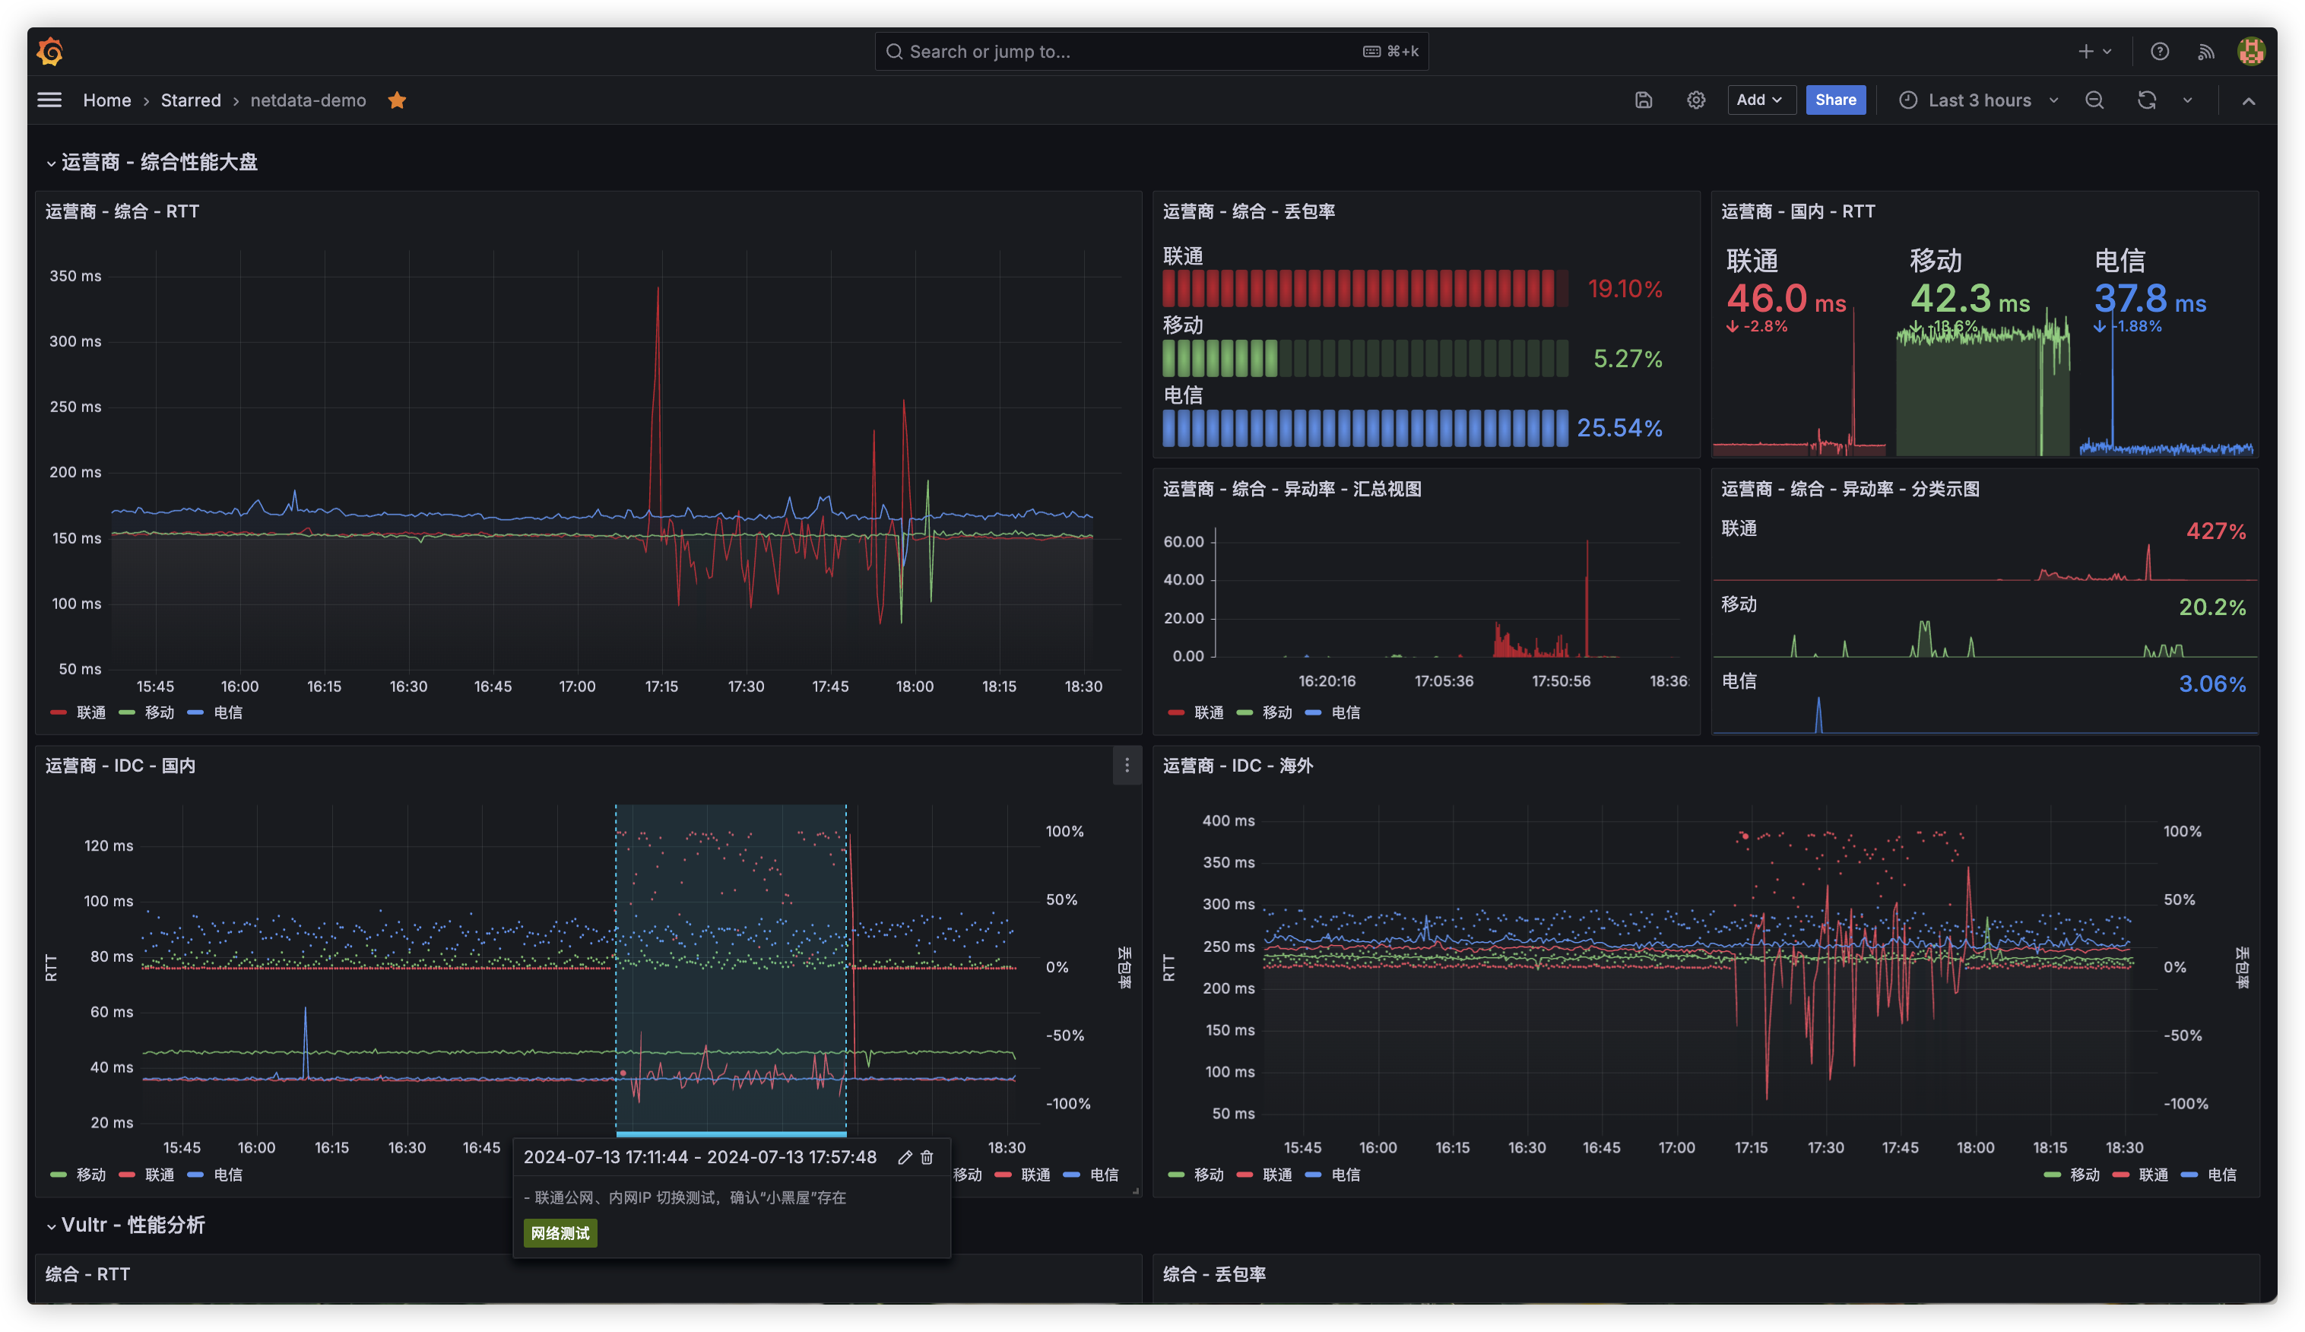The height and width of the screenshot is (1332, 2305).
Task: Save the dashboard with the disk icon
Action: click(1644, 100)
